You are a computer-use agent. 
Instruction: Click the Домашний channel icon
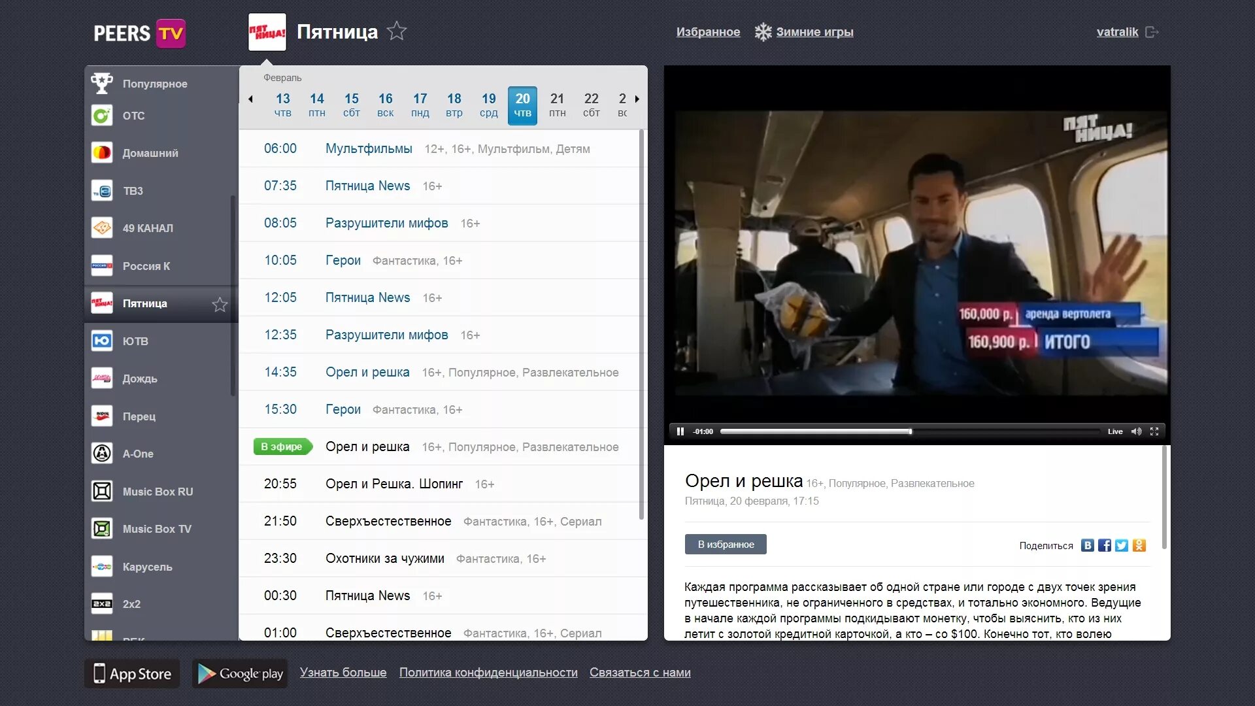[x=102, y=152]
